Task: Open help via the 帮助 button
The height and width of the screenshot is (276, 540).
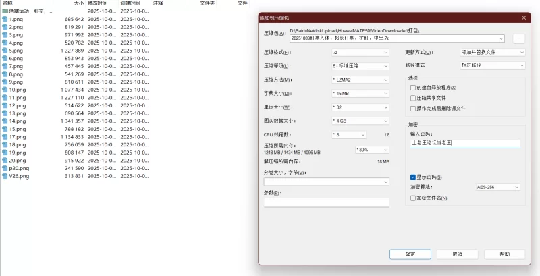Action: click(504, 254)
